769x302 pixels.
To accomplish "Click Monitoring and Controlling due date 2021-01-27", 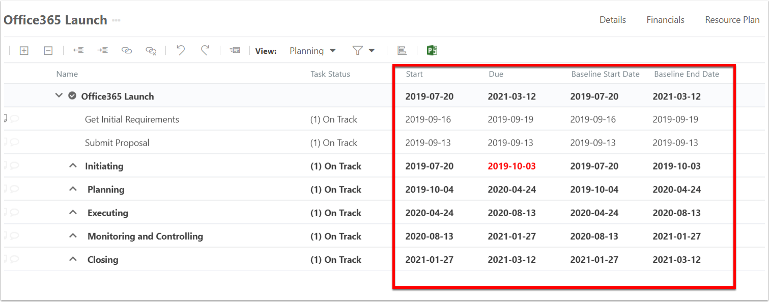I will point(511,236).
